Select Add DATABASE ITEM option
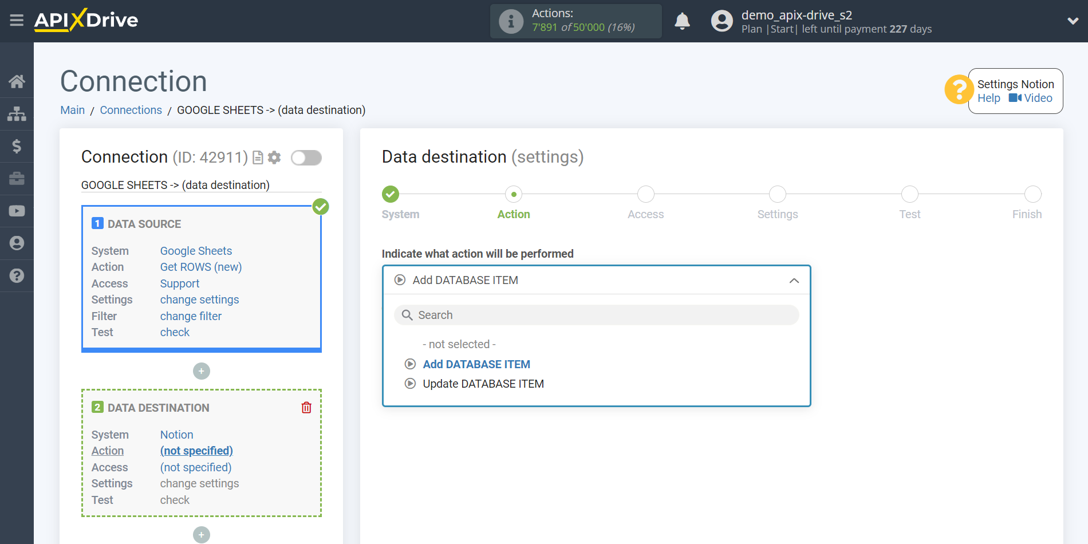The image size is (1088, 544). (476, 364)
